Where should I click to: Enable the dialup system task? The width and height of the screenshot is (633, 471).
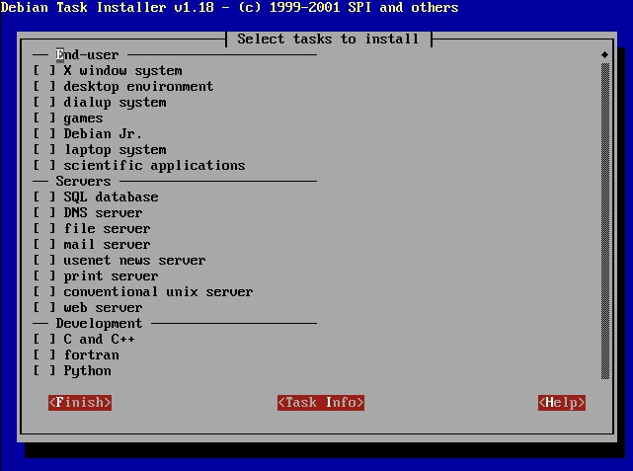[x=44, y=102]
